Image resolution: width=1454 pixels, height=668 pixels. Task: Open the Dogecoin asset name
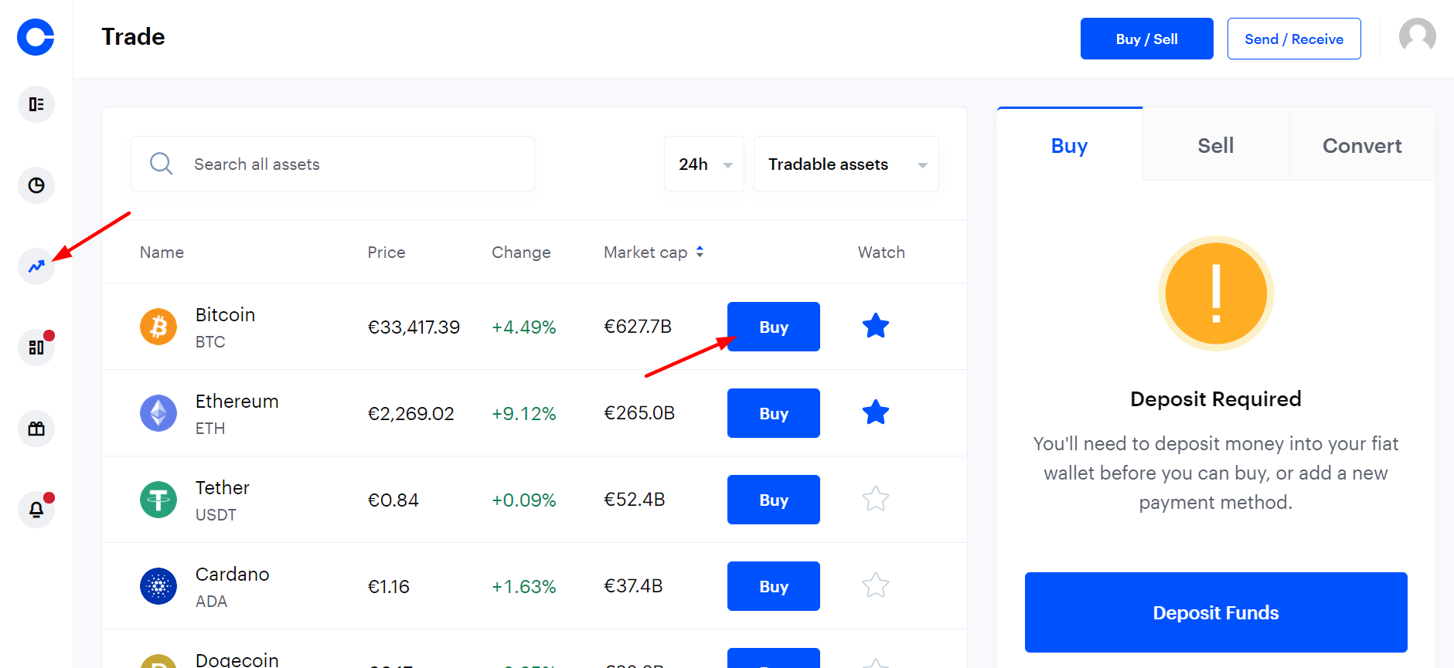[237, 660]
